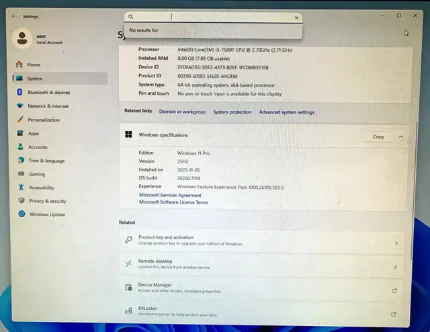Select System in the sidebar
The image size is (430, 332).
tap(60, 79)
